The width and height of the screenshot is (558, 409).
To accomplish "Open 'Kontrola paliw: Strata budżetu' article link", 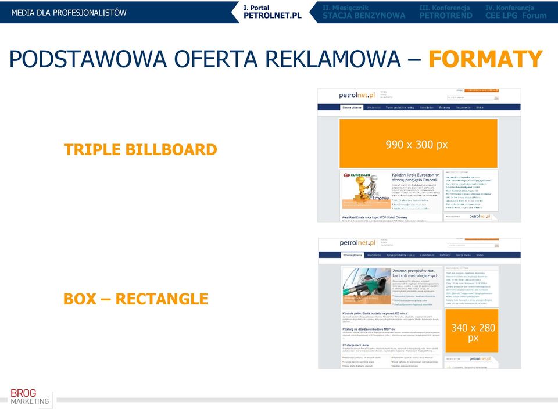I will [x=375, y=313].
